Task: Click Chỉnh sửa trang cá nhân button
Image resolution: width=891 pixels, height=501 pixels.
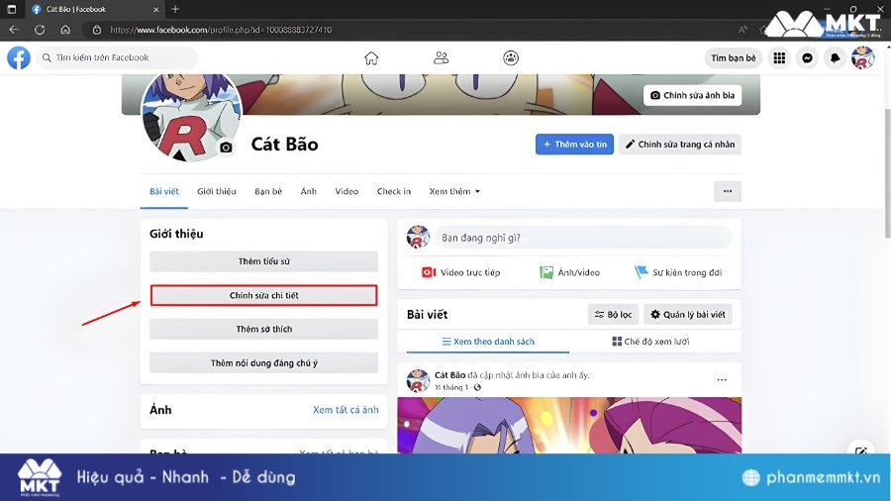Action: coord(679,145)
